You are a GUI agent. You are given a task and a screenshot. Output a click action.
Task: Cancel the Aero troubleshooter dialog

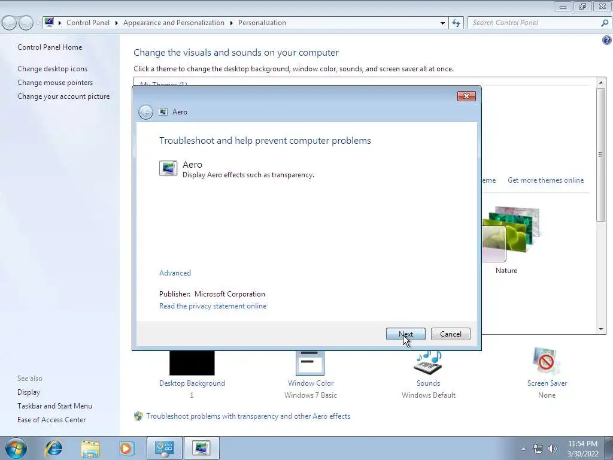[x=450, y=334]
